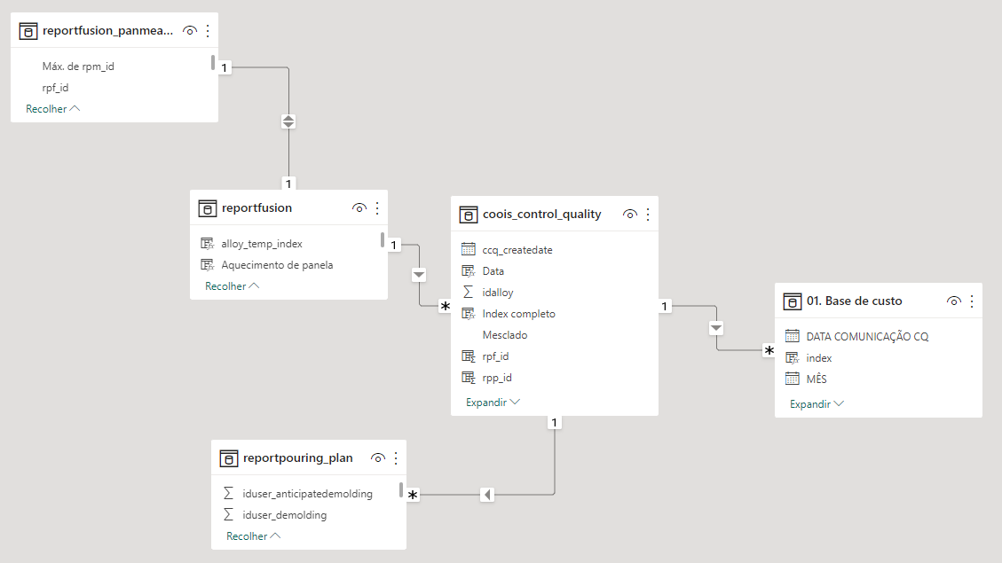Select the 'Máx. de rpm_id' field
Image resolution: width=1002 pixels, height=563 pixels.
tap(78, 66)
